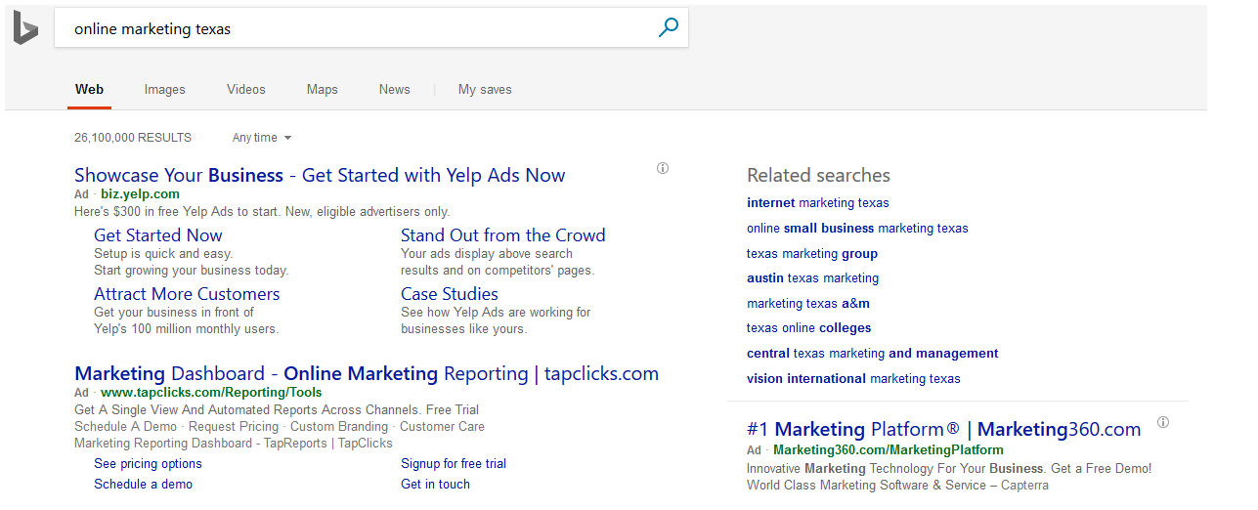1258x510 pixels.
Task: Click the Bing logo icon
Action: tap(25, 29)
